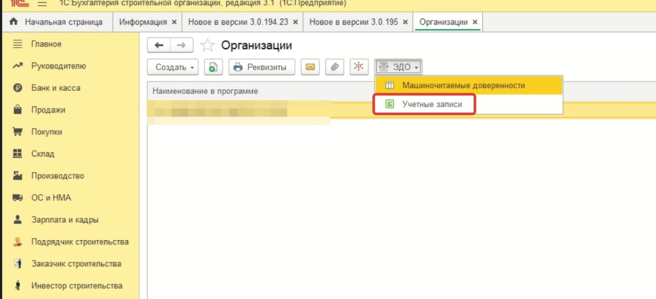The height and width of the screenshot is (299, 656).
Task: Click the forward navigation arrow
Action: click(181, 45)
